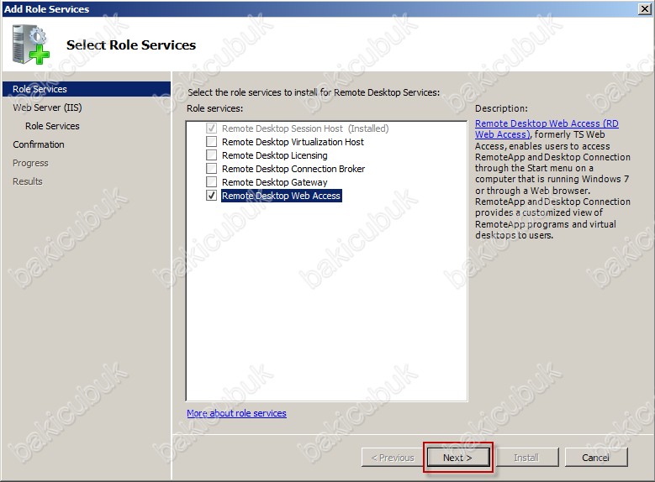This screenshot has width=655, height=482.
Task: Tick Remote Desktop Connection Broker checkbox
Action: point(211,169)
